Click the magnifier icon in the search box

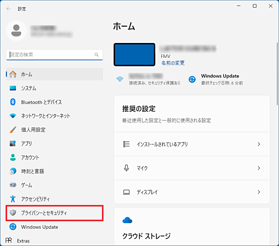coord(96,55)
